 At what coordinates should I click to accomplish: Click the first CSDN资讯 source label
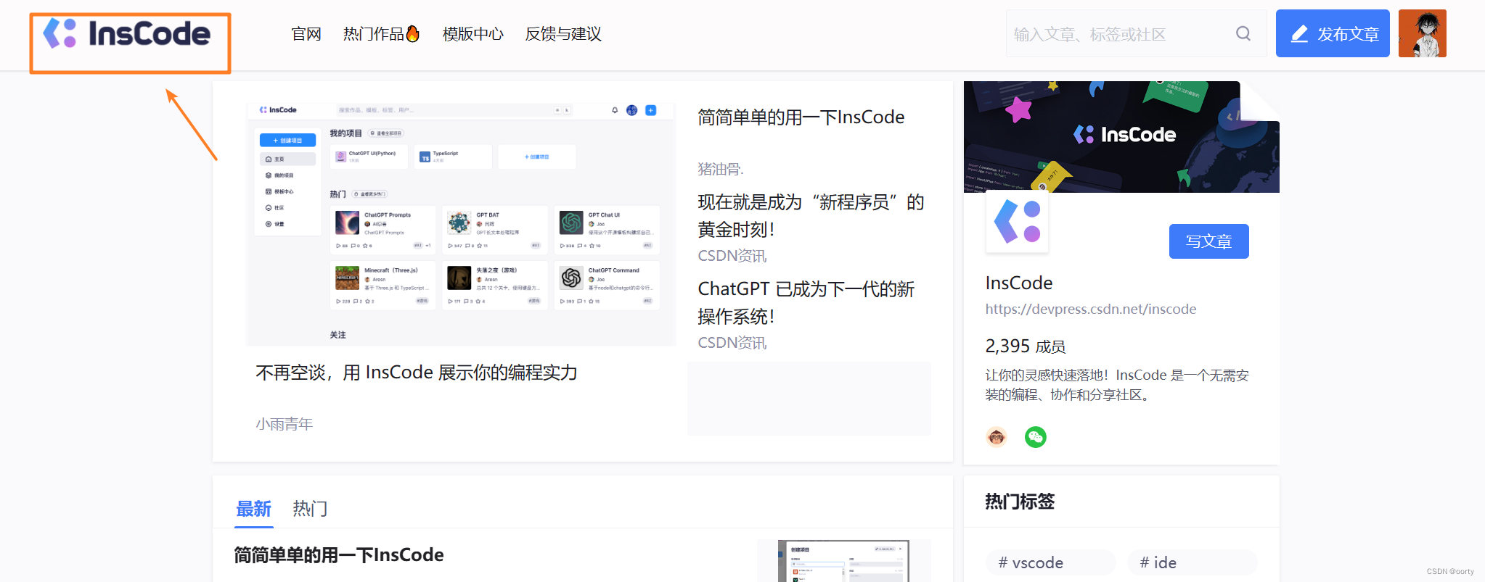tap(732, 256)
